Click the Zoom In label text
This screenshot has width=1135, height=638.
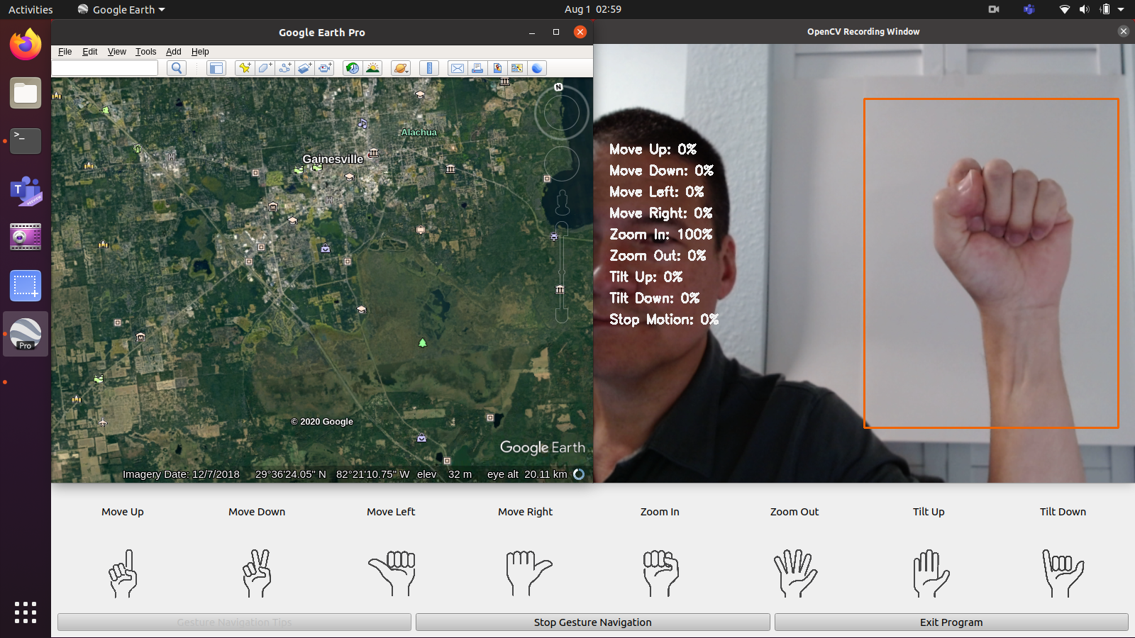click(660, 512)
